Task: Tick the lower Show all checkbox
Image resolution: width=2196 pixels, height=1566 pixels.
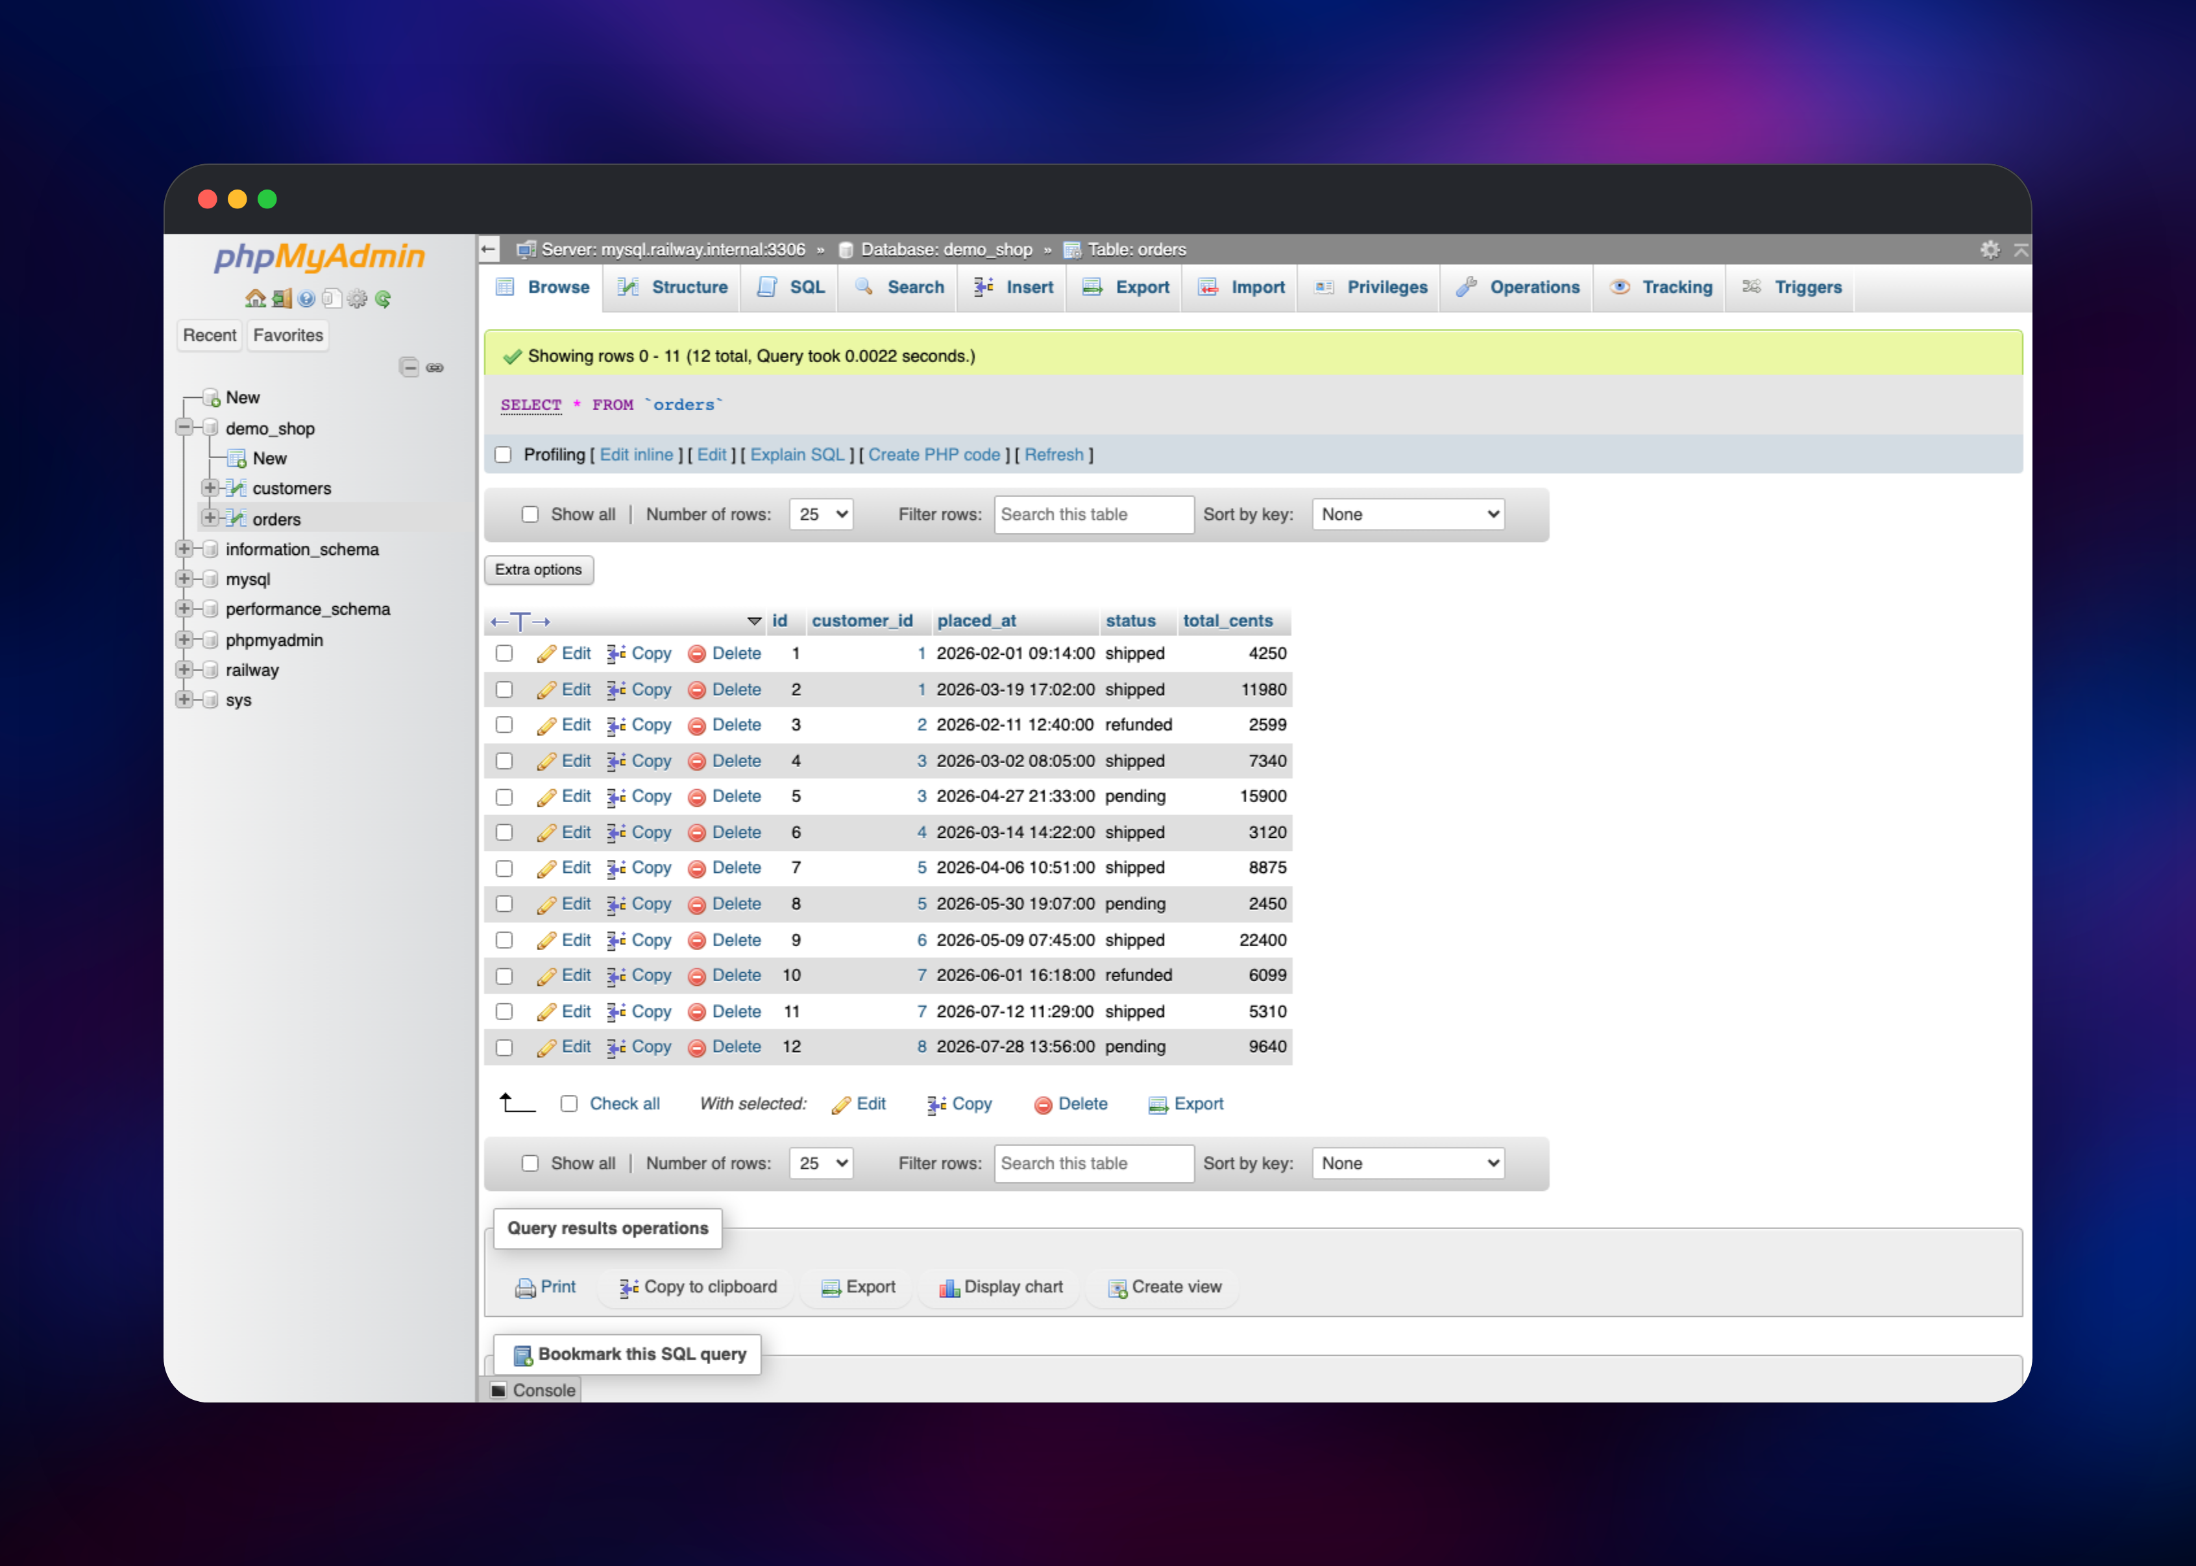Action: click(530, 1164)
